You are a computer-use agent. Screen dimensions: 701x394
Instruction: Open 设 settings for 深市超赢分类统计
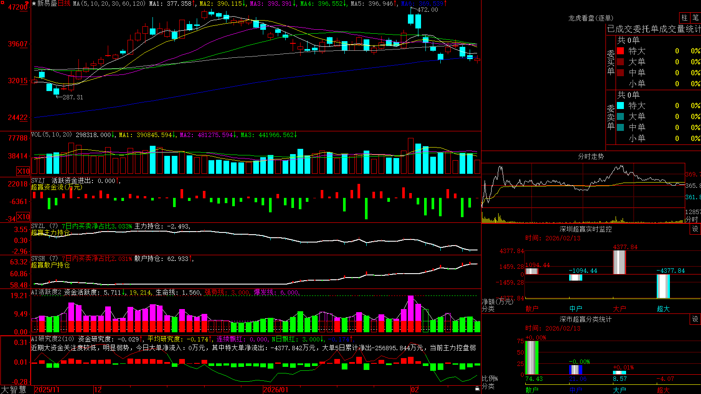coord(695,319)
